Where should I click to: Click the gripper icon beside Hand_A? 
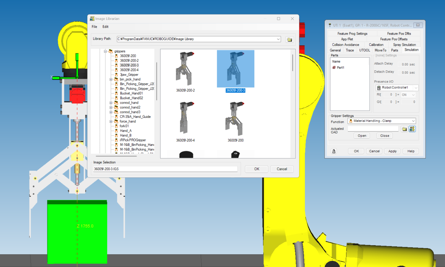point(116,131)
